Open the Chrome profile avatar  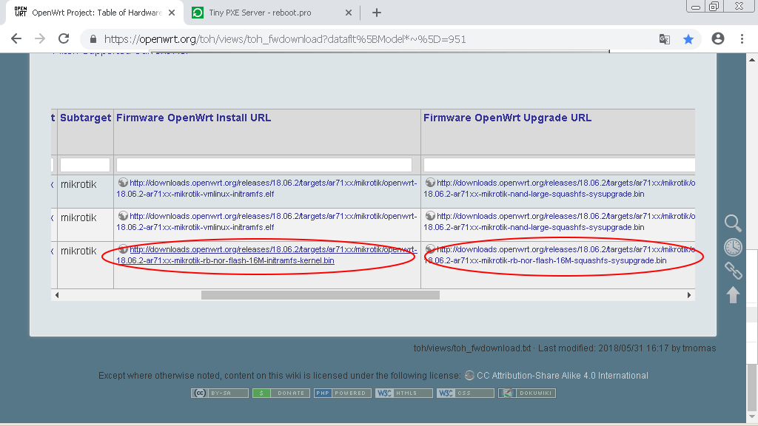[x=718, y=39]
